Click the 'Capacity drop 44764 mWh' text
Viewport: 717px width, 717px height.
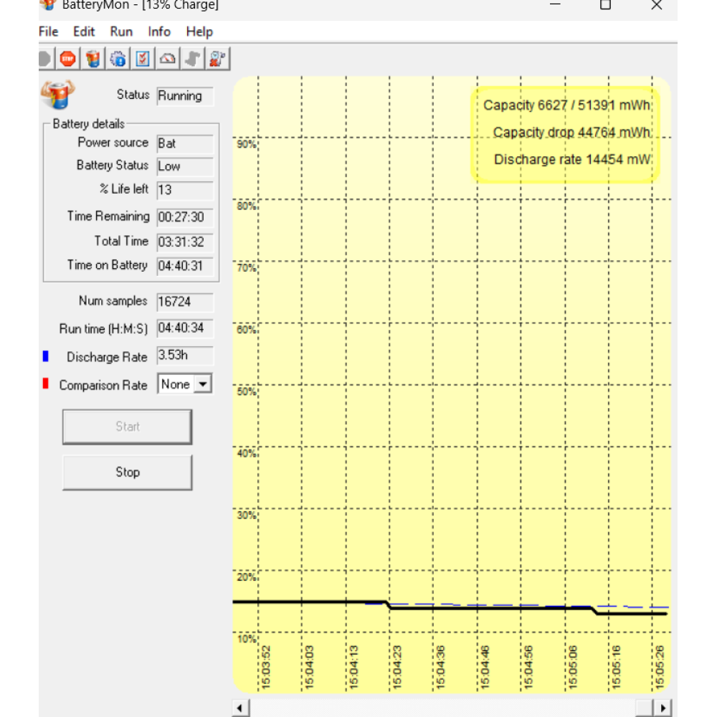coord(572,133)
